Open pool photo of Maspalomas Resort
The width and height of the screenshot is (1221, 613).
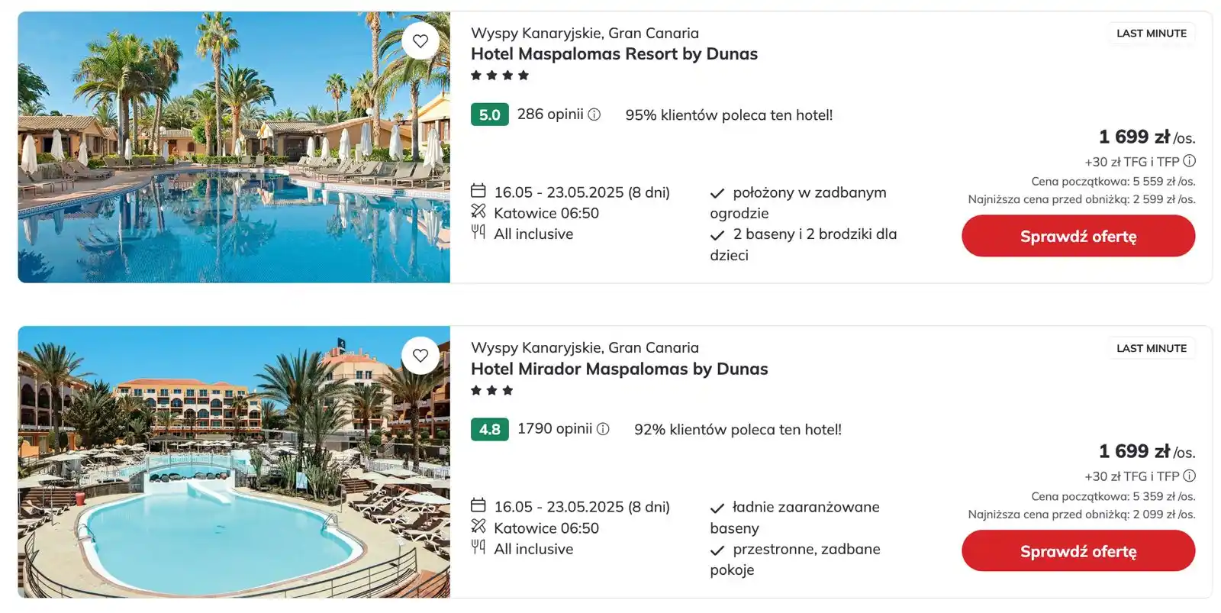point(234,147)
